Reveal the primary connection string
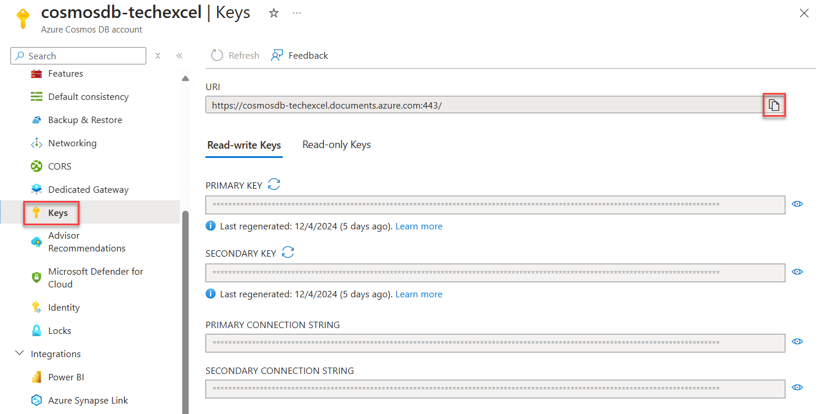 click(797, 341)
